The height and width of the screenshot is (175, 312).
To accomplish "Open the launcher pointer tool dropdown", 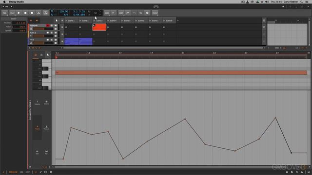I will (x=57, y=20).
